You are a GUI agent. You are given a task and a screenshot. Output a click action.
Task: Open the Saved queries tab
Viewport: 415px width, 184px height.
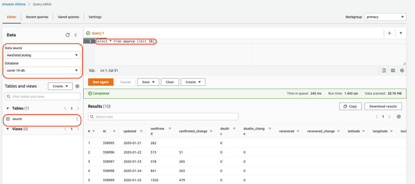[x=68, y=17]
